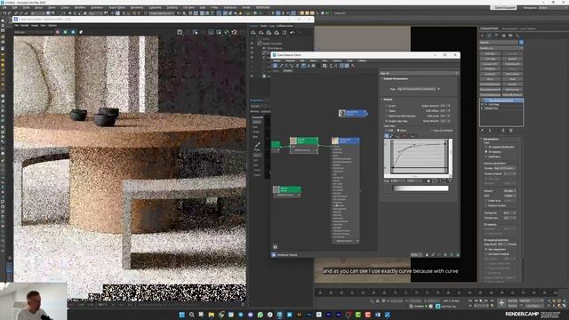569x320 pixels.
Task: Click the Output Amount spinner field
Action: coord(445,106)
